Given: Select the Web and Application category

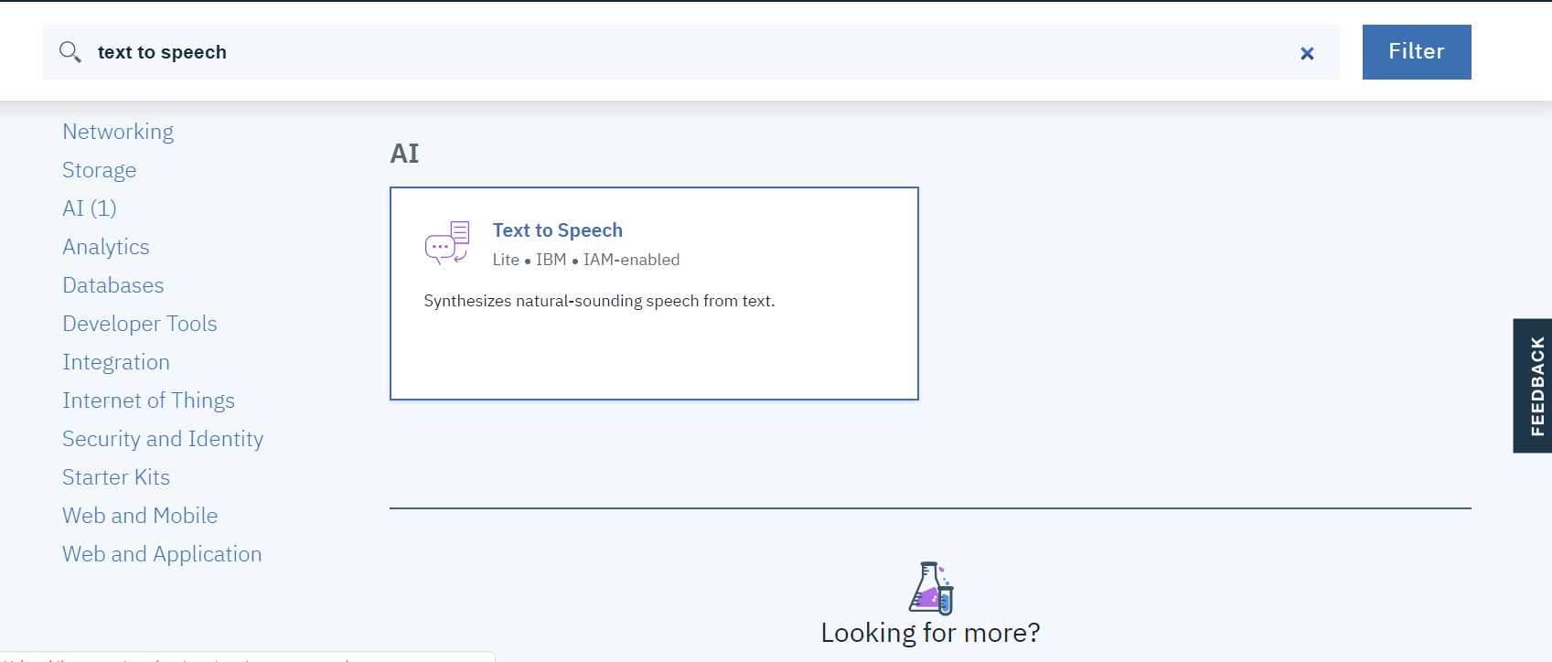Looking at the screenshot, I should tap(162, 554).
